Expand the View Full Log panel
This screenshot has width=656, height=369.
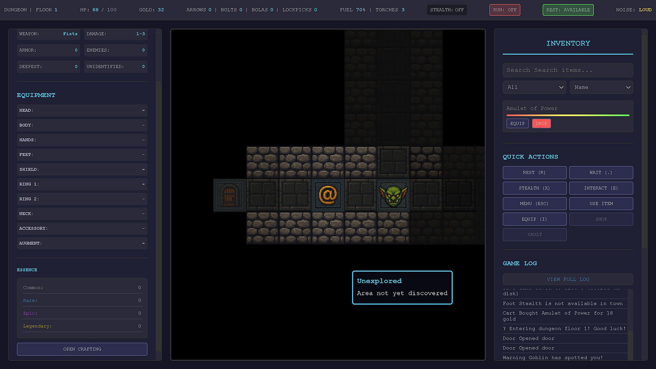pyautogui.click(x=568, y=279)
